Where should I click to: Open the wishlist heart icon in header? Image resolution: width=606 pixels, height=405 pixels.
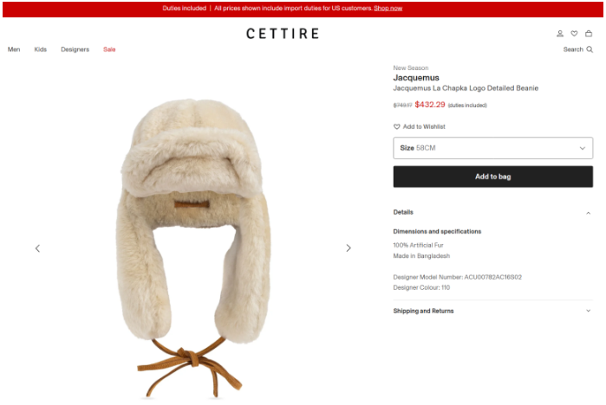point(574,34)
